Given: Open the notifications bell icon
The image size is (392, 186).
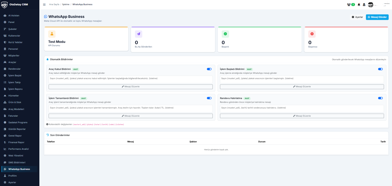Looking at the screenshot, I should coord(359,5).
